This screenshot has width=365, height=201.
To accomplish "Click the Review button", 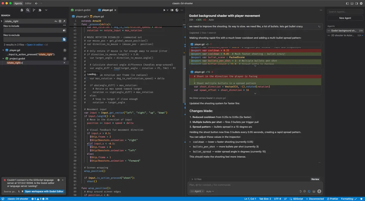I will pos(315,179).
